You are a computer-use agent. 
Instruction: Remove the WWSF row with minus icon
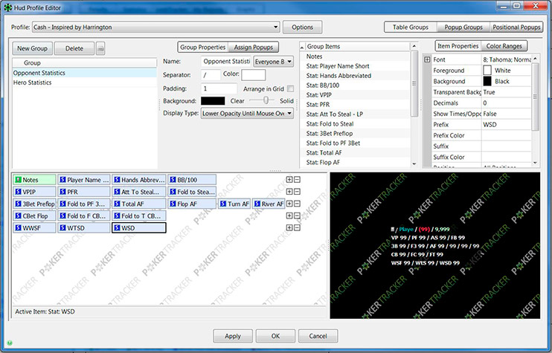click(297, 228)
